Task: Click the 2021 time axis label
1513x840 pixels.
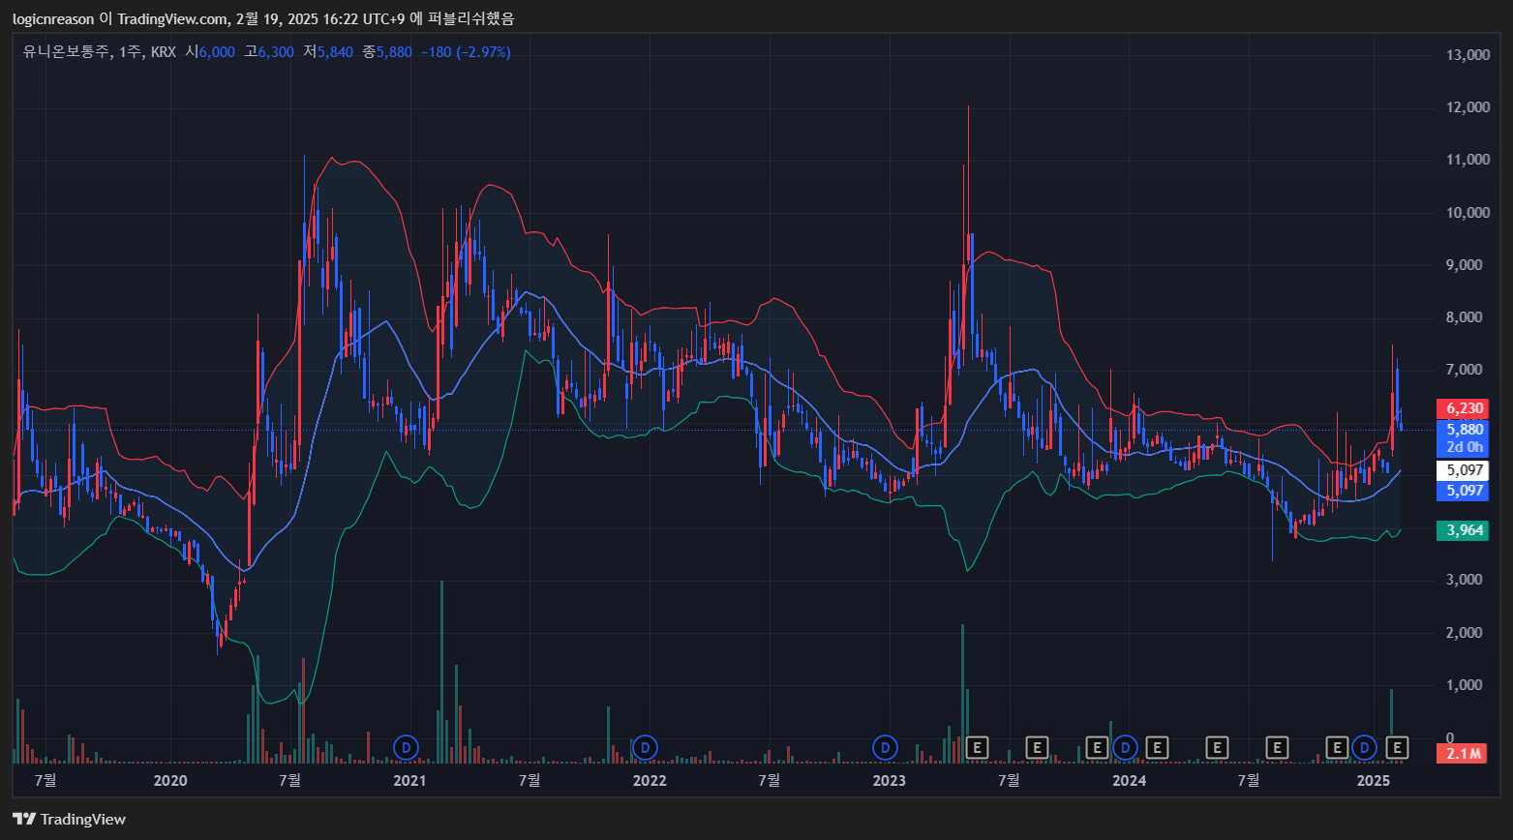Action: (409, 780)
